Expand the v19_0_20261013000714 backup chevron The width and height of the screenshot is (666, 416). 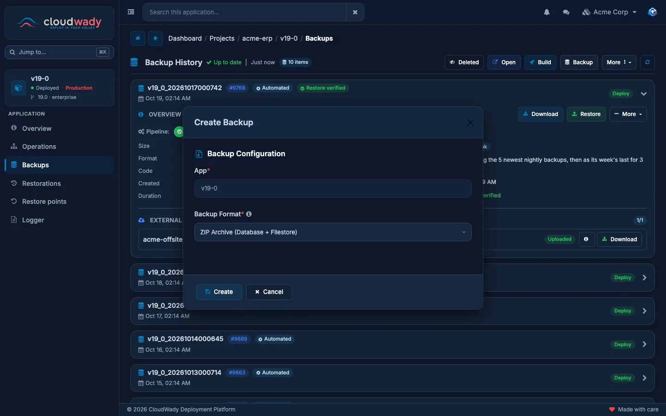pyautogui.click(x=644, y=378)
